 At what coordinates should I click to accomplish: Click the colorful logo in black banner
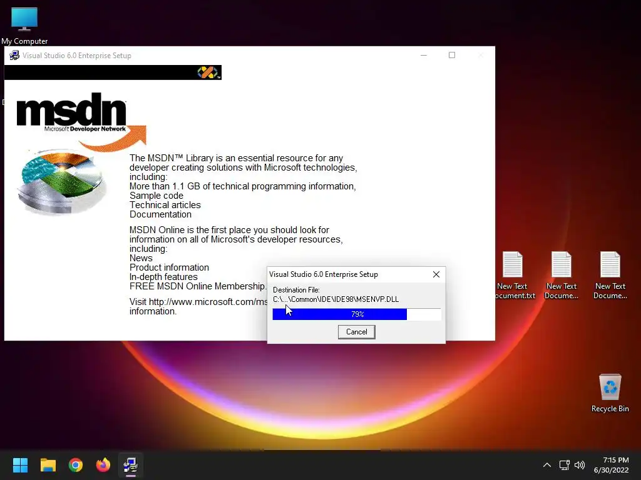point(208,72)
